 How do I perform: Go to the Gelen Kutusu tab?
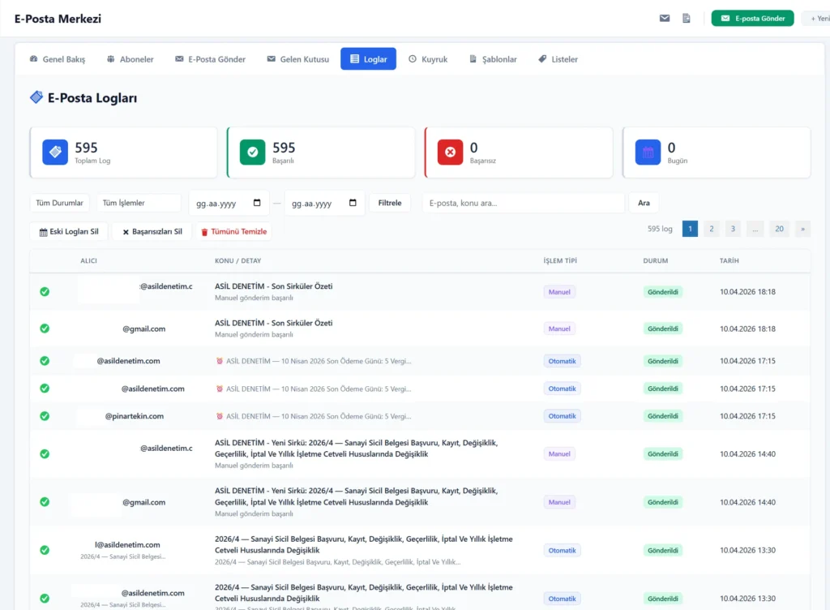coord(298,59)
